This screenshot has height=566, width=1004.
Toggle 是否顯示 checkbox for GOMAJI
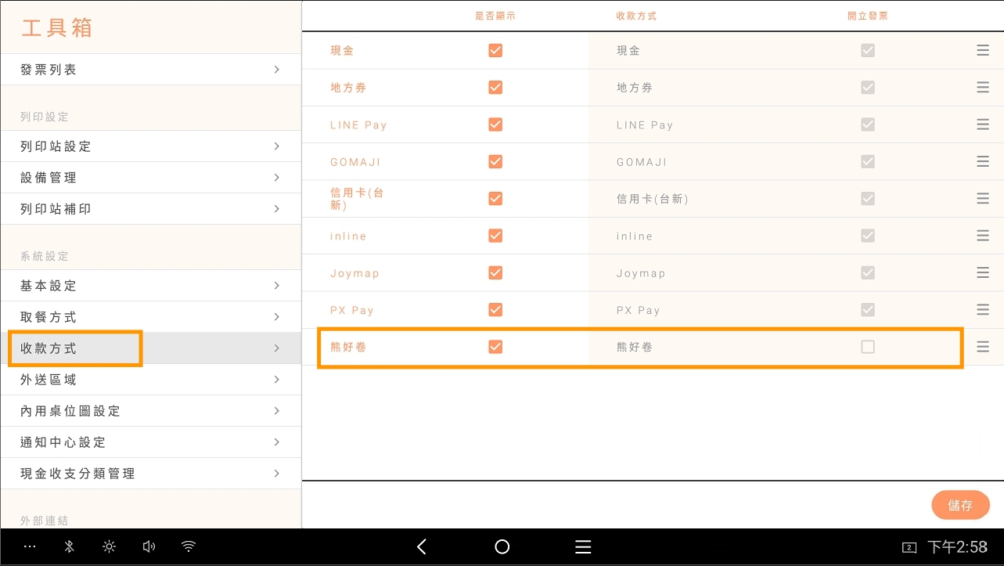coord(495,161)
